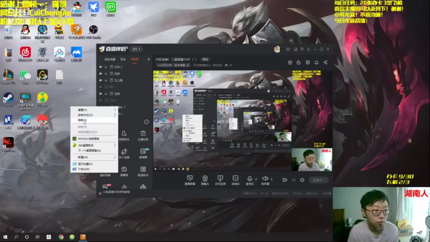This screenshot has width=430, height=242.
Task: Open the Windows Start menu
Action: click(x=5, y=237)
